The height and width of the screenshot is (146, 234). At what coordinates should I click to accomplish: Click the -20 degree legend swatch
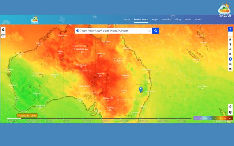201,118
